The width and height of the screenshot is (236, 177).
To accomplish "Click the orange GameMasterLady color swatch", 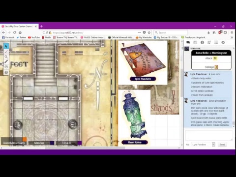I will tap(25, 140).
